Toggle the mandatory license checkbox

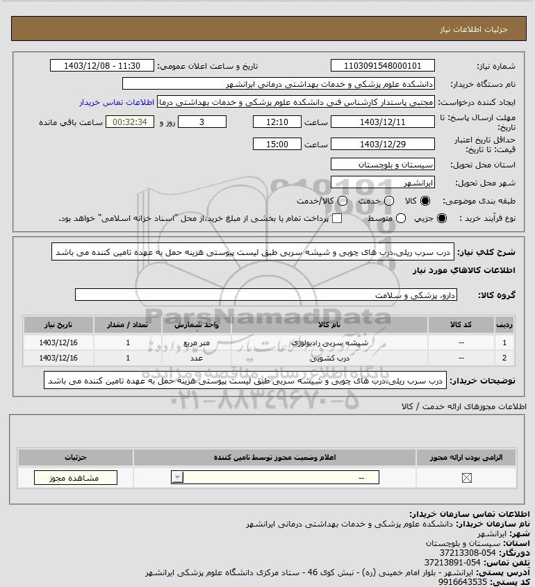(466, 478)
